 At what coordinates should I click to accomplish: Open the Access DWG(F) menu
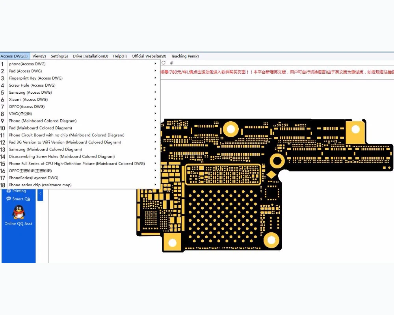tap(14, 56)
